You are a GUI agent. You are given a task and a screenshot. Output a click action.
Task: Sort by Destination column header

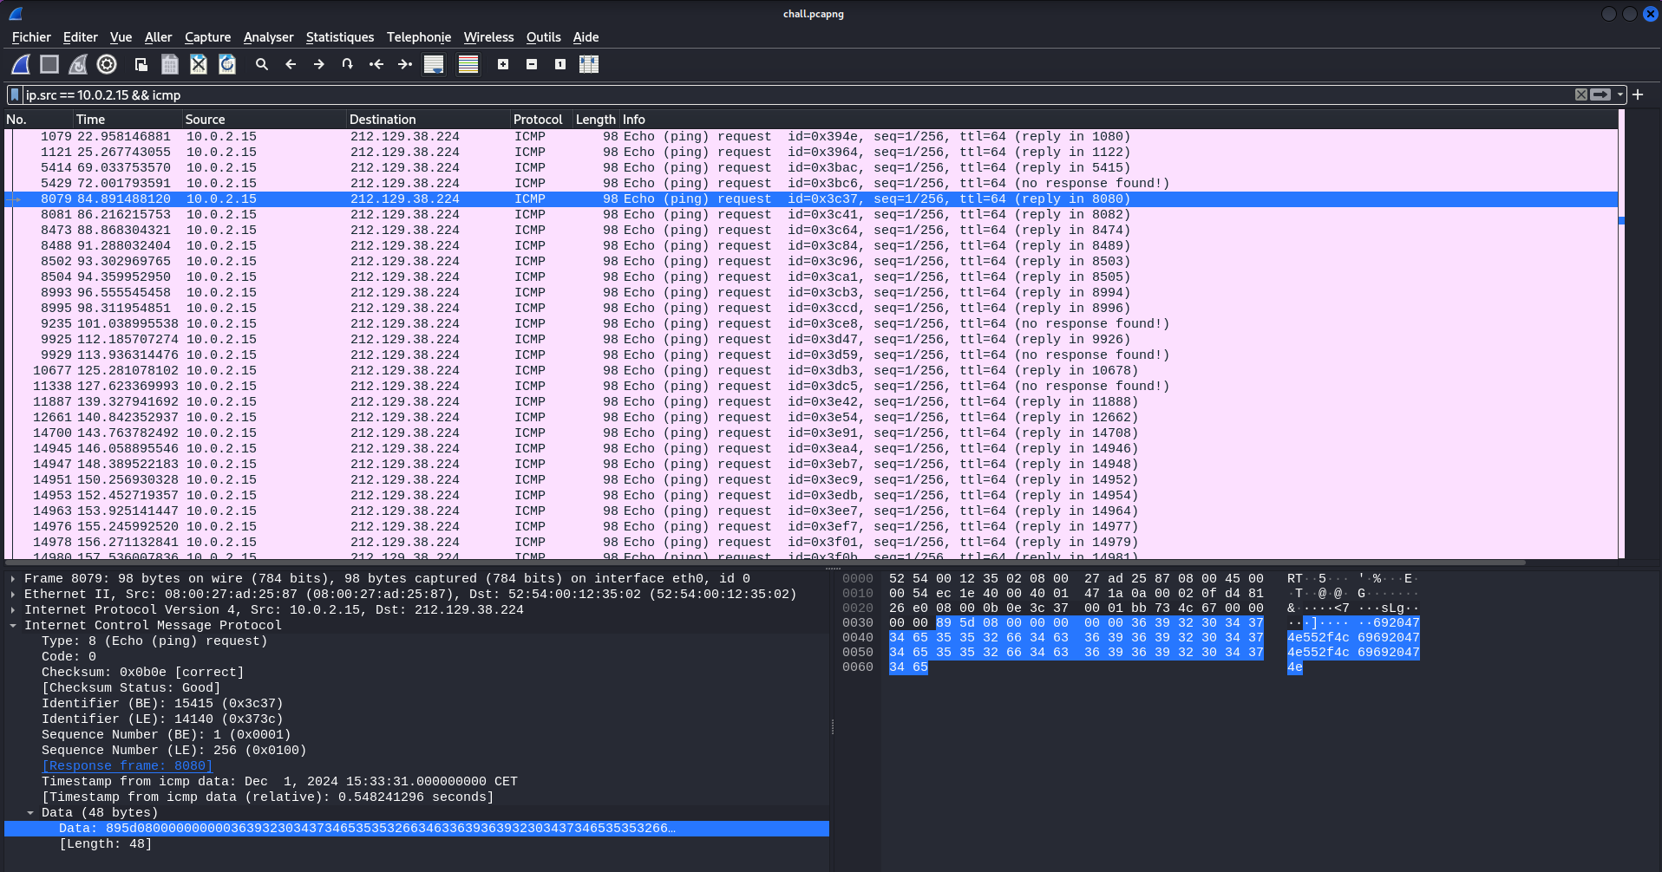(428, 120)
